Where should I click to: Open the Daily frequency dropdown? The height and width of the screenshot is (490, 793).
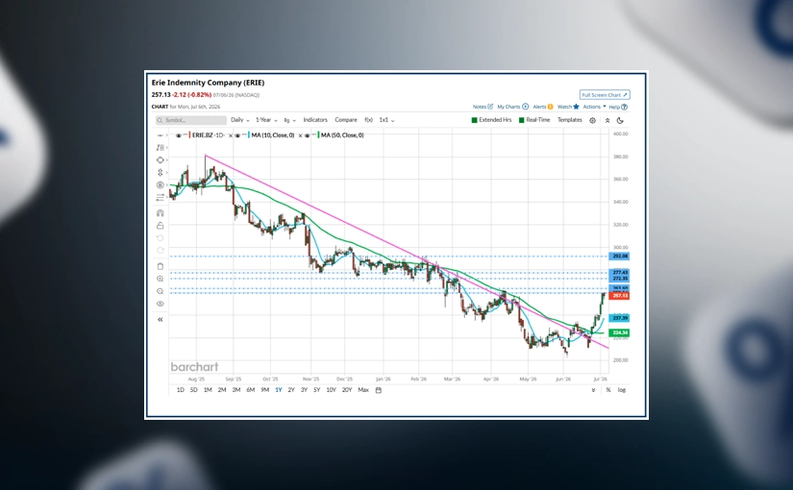pos(239,120)
